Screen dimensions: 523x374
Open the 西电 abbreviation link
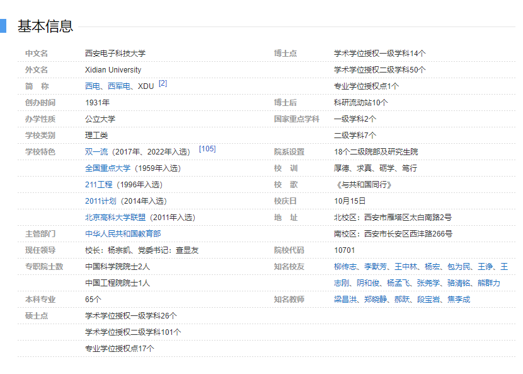[x=93, y=86]
